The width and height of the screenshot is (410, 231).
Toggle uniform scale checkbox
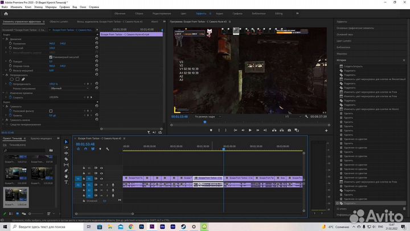pyautogui.click(x=51, y=57)
